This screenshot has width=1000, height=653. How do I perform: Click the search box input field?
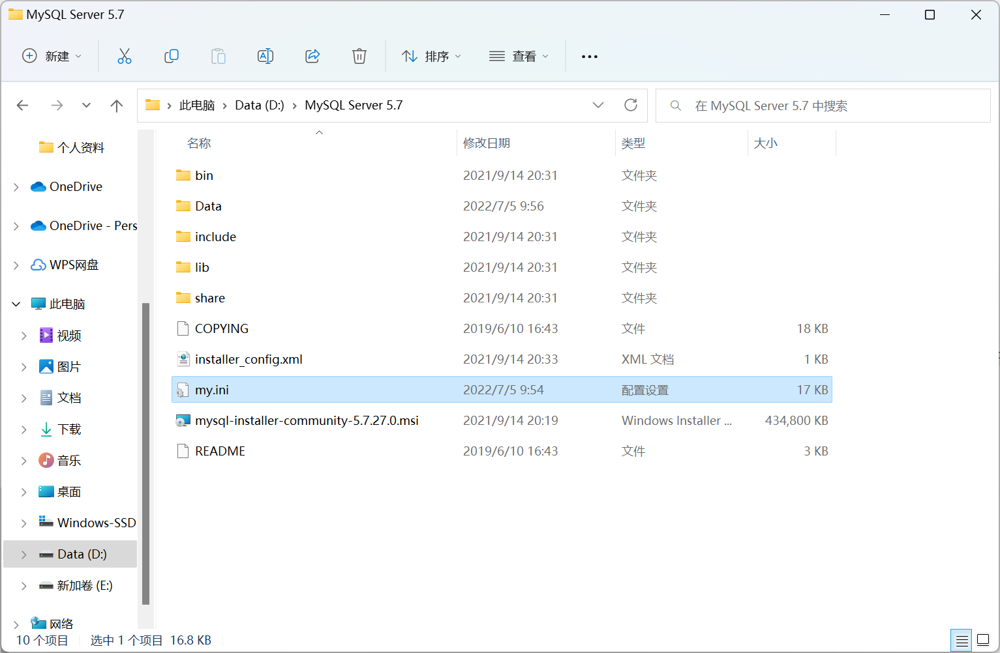coord(823,106)
